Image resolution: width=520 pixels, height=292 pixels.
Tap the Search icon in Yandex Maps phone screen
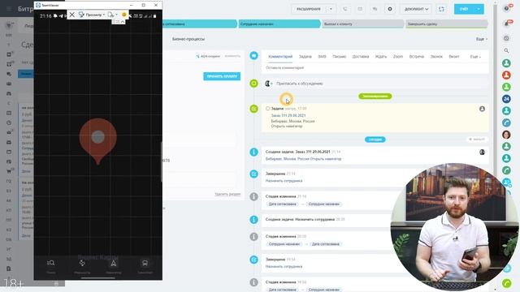pyautogui.click(x=50, y=263)
